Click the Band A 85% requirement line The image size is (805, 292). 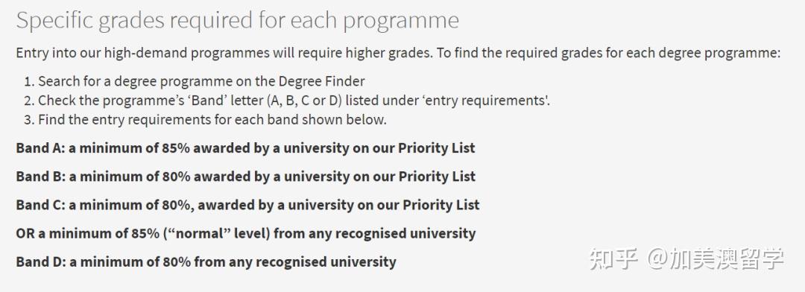coord(245,147)
